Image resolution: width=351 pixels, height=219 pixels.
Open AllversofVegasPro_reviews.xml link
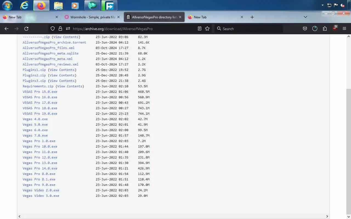coord(50,64)
